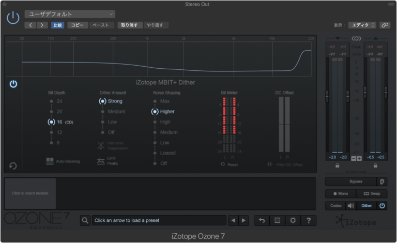This screenshot has width=397, height=243.
Task: Click the output gain right fader handle
Action: tap(386, 93)
